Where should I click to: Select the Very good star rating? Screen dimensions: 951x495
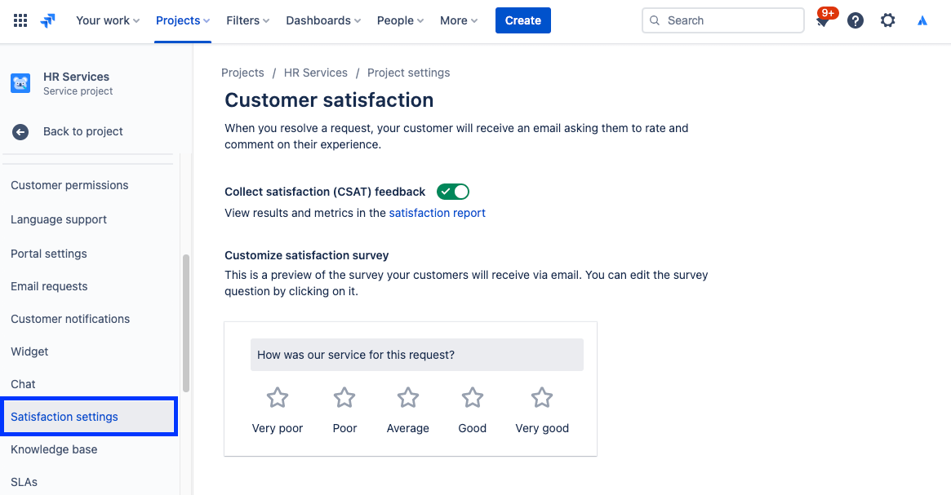[x=541, y=397]
